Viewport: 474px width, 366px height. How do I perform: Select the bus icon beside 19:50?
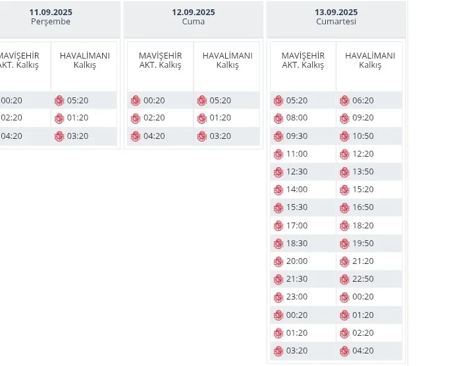(344, 244)
